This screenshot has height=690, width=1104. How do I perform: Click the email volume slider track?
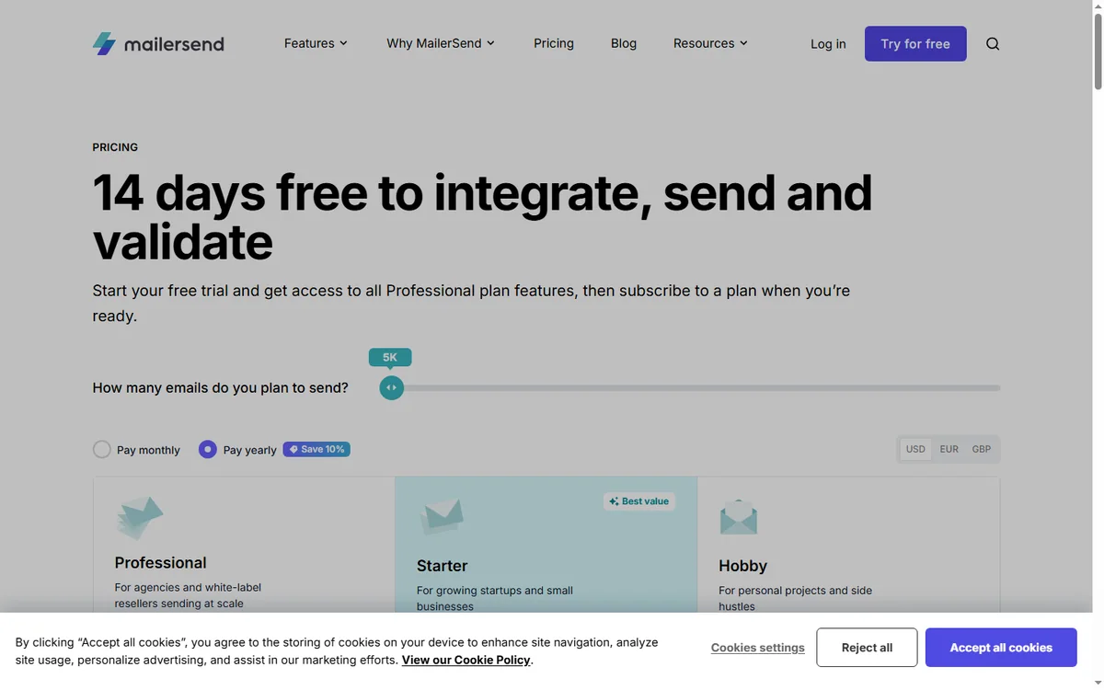690,387
